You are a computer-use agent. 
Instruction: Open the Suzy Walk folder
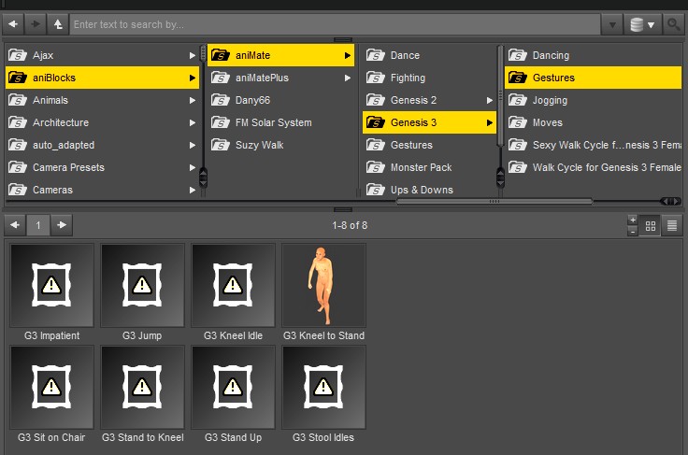tap(280, 145)
